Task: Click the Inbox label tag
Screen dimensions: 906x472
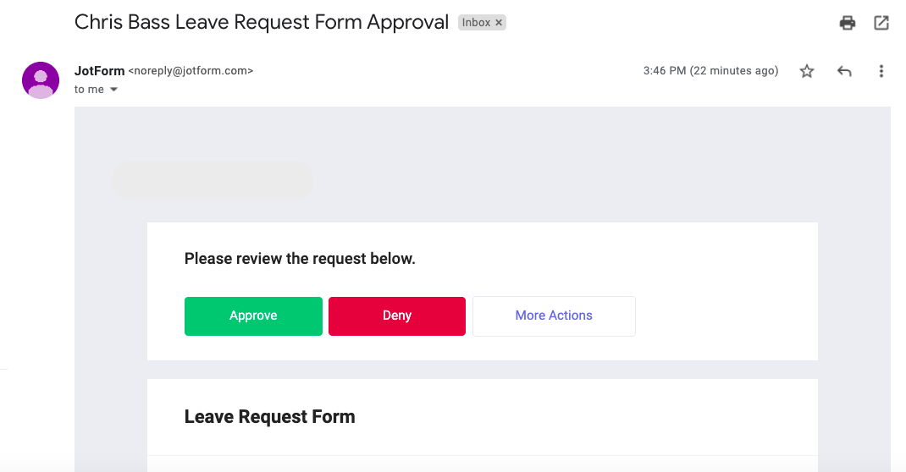Action: [x=476, y=23]
